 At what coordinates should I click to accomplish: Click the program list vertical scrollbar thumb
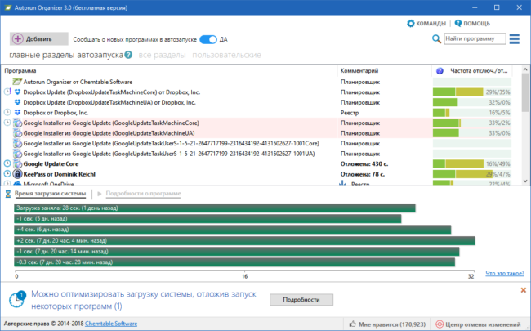coord(525,92)
